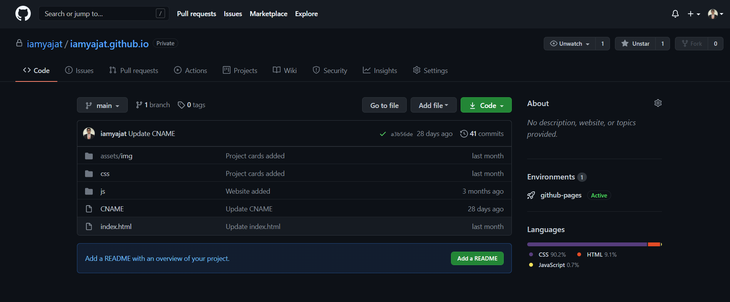Switch to the Security tab
Viewport: 730px width, 302px height.
pos(330,70)
